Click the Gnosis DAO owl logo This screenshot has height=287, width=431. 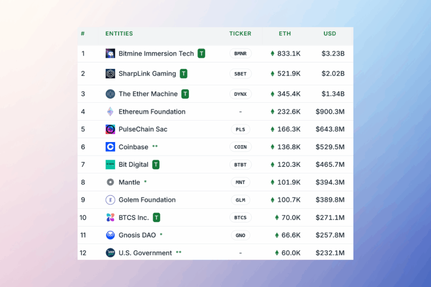(x=110, y=235)
